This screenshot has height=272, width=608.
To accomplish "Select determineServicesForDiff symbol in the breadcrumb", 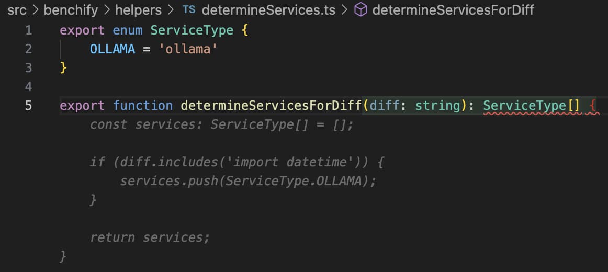I will coord(453,10).
